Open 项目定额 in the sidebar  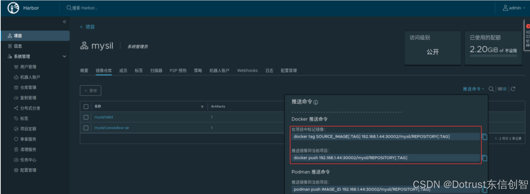(28, 129)
